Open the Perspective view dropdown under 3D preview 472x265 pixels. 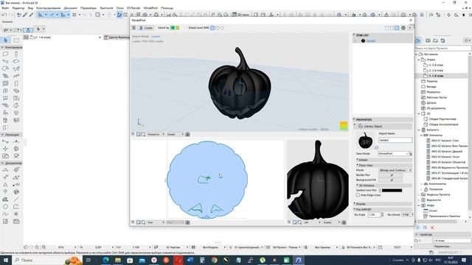coord(156,134)
